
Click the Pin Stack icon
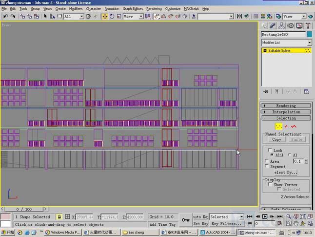point(266,91)
